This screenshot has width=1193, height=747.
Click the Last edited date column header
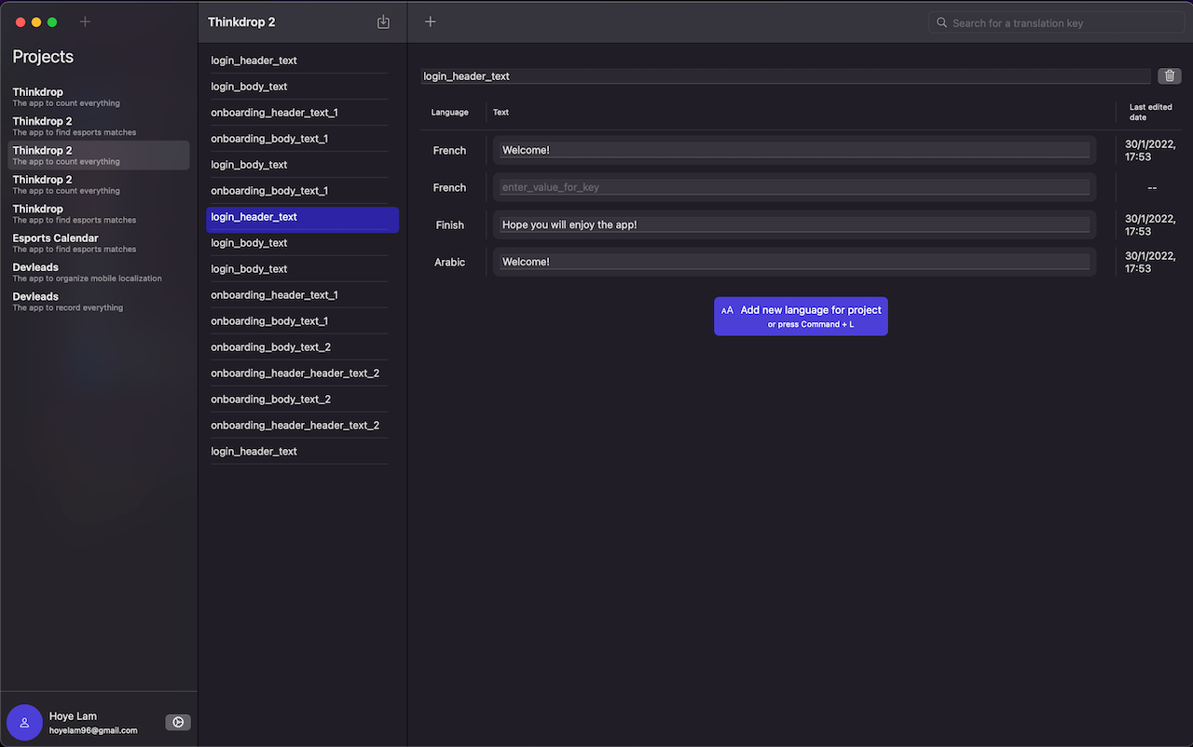[x=1150, y=113]
